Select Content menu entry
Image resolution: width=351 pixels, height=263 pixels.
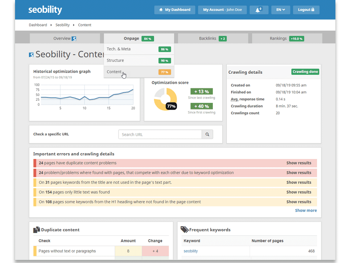click(139, 72)
